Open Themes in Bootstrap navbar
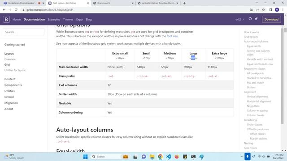Viewport: 287px width, 161px height. pos(68,19)
